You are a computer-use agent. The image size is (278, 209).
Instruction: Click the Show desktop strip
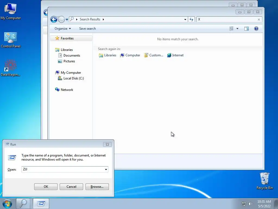click(276, 204)
